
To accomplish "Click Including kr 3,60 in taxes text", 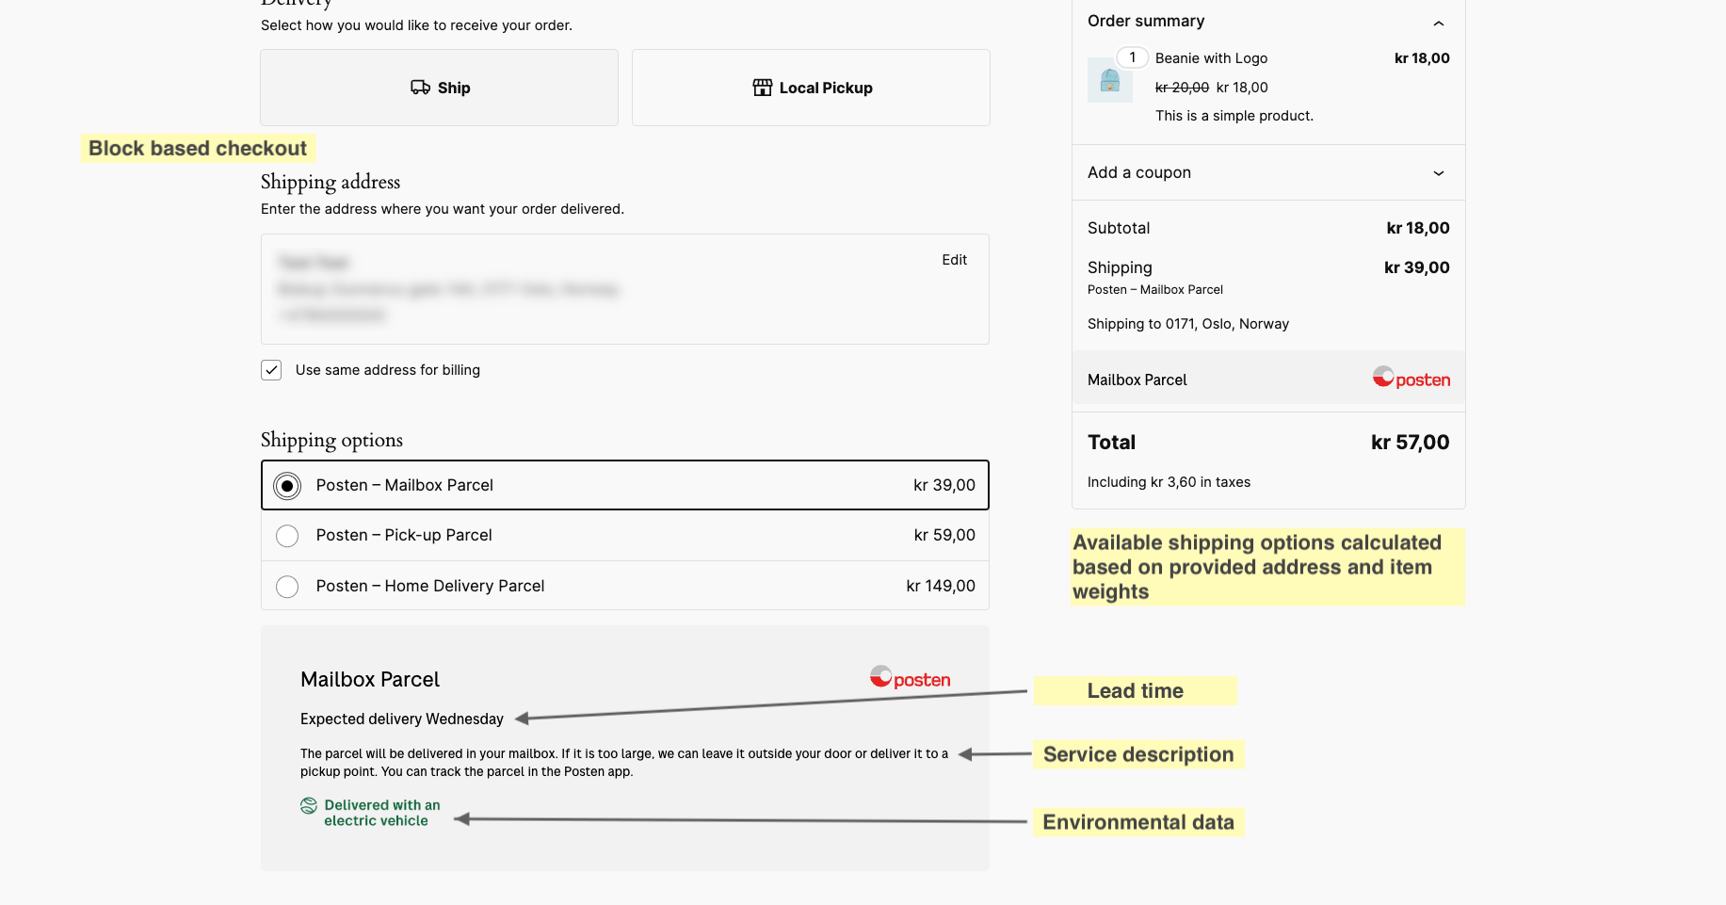I will 1169,482.
